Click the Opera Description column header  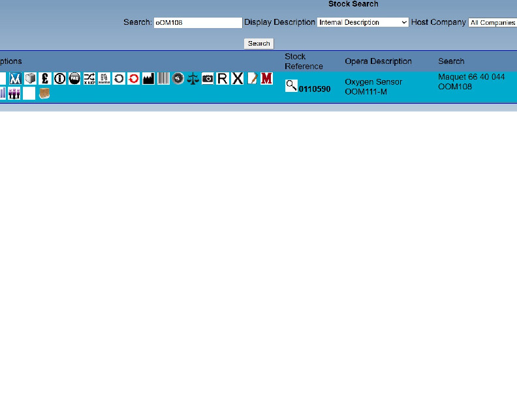coord(378,61)
